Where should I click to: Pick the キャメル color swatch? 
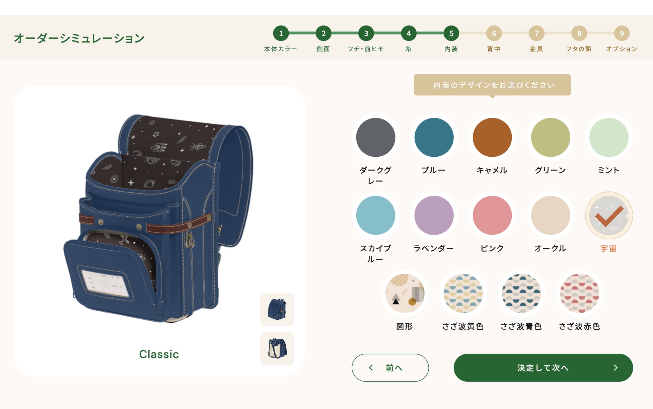(492, 137)
